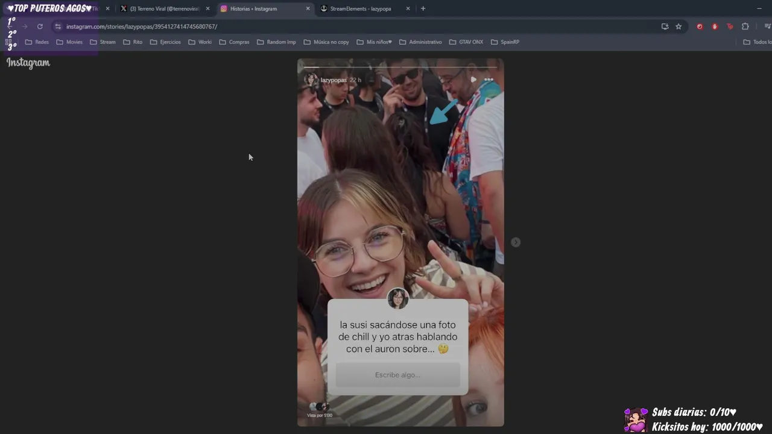Open a new browser tab
The image size is (772, 434).
423,8
